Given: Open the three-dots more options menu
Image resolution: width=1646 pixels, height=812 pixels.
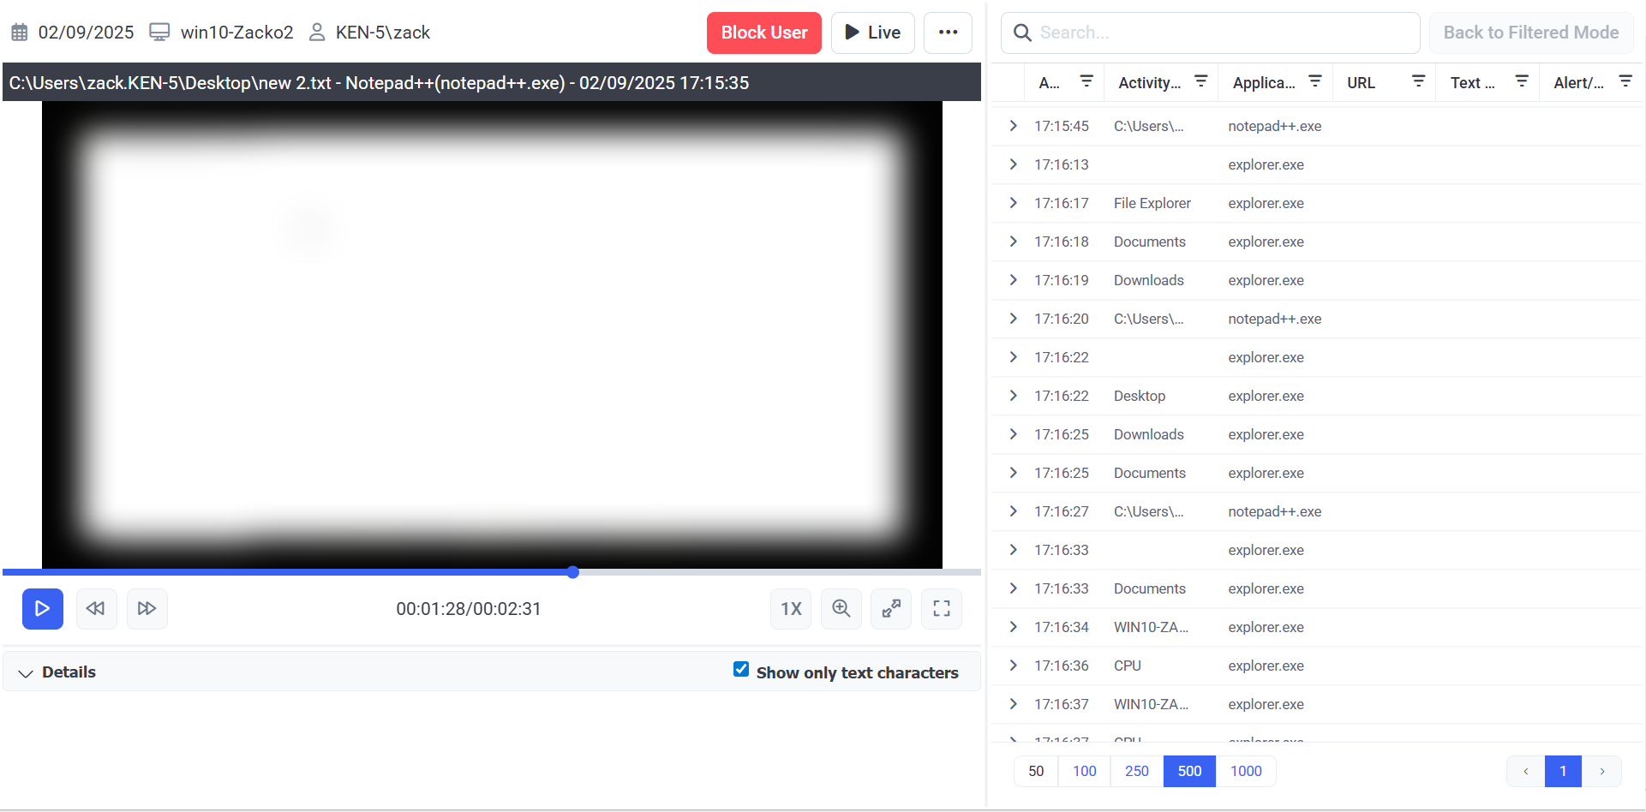Looking at the screenshot, I should [x=948, y=33].
